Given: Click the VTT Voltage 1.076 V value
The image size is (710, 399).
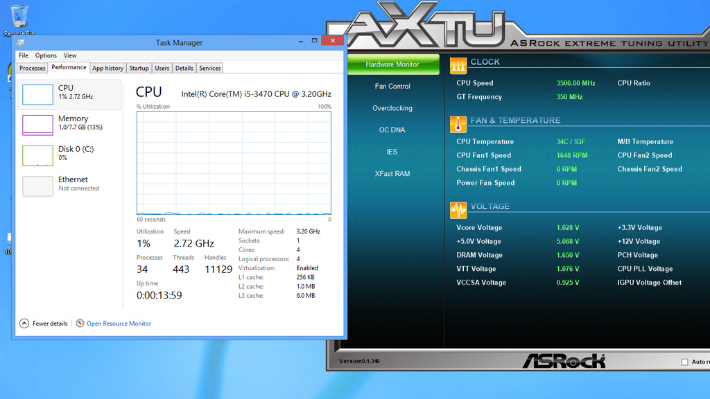Looking at the screenshot, I should pos(567,269).
